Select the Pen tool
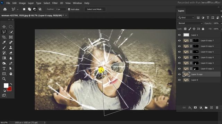This screenshot has width=222, height=124. click(11, 63)
